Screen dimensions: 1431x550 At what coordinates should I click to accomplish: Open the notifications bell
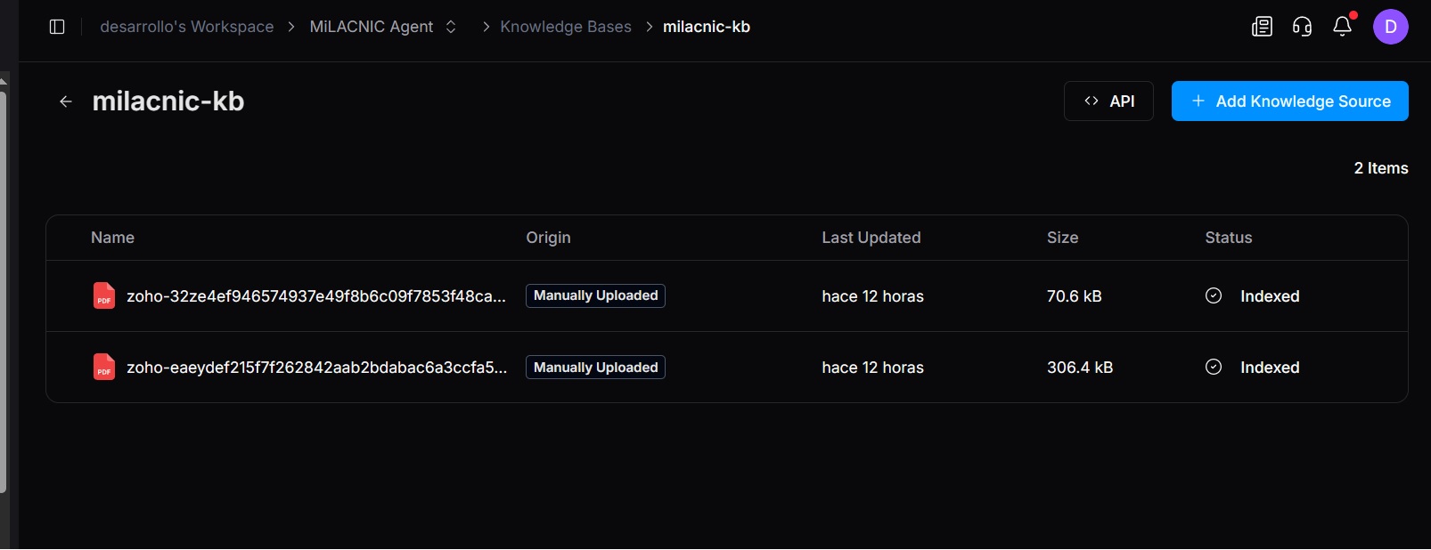1343,27
